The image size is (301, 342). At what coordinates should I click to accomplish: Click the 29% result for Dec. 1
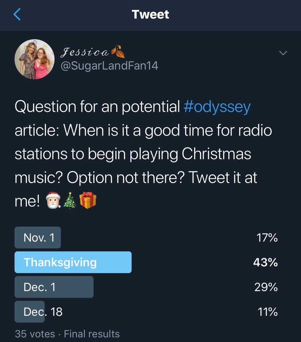[x=266, y=287]
